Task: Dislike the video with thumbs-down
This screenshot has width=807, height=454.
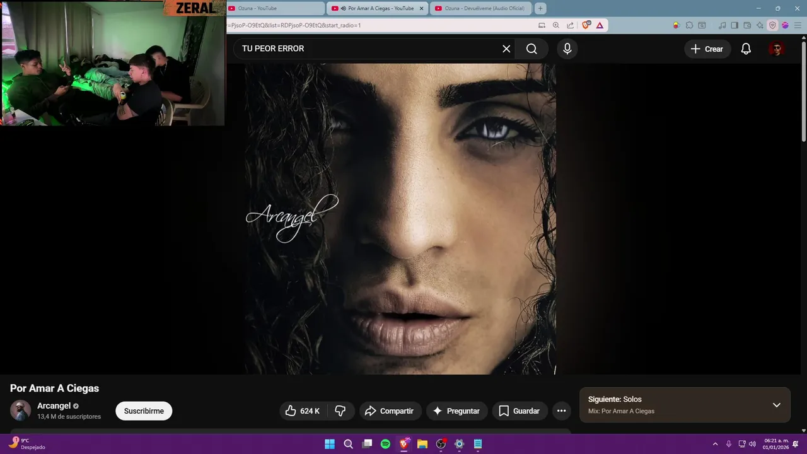Action: [341, 410]
